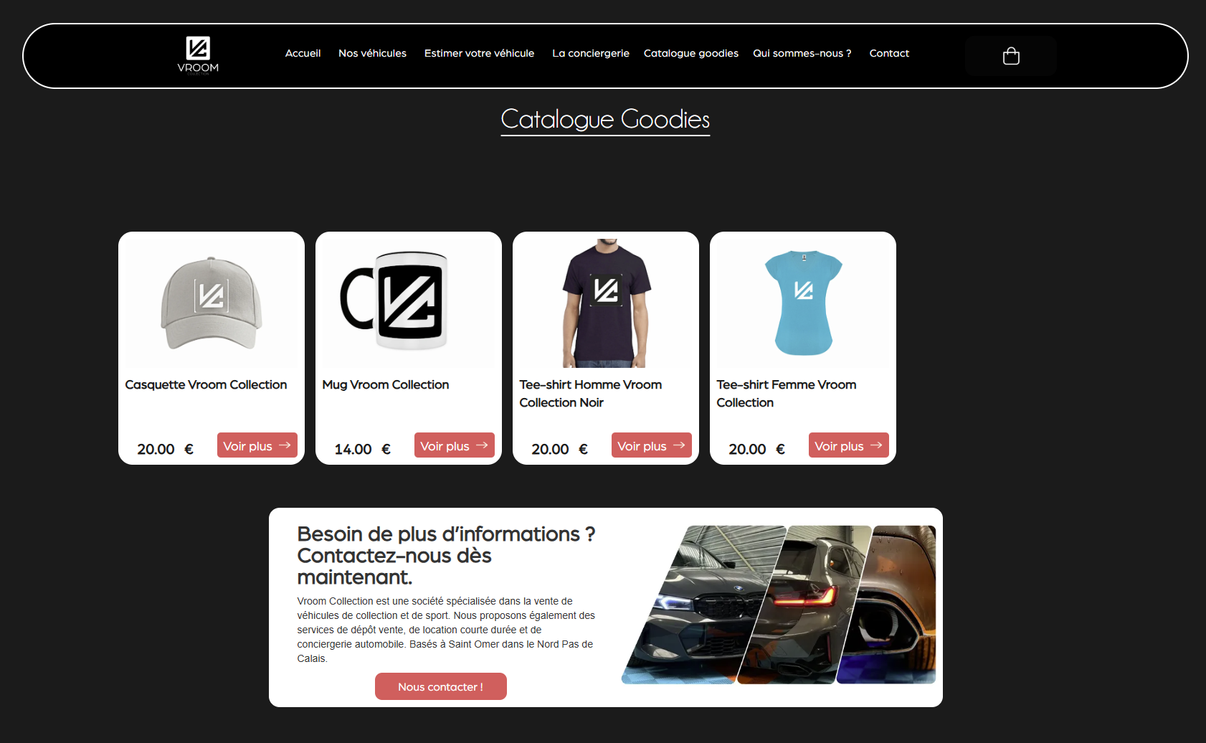1206x743 pixels.
Task: Open the shopping bag cart icon
Action: tap(1011, 56)
